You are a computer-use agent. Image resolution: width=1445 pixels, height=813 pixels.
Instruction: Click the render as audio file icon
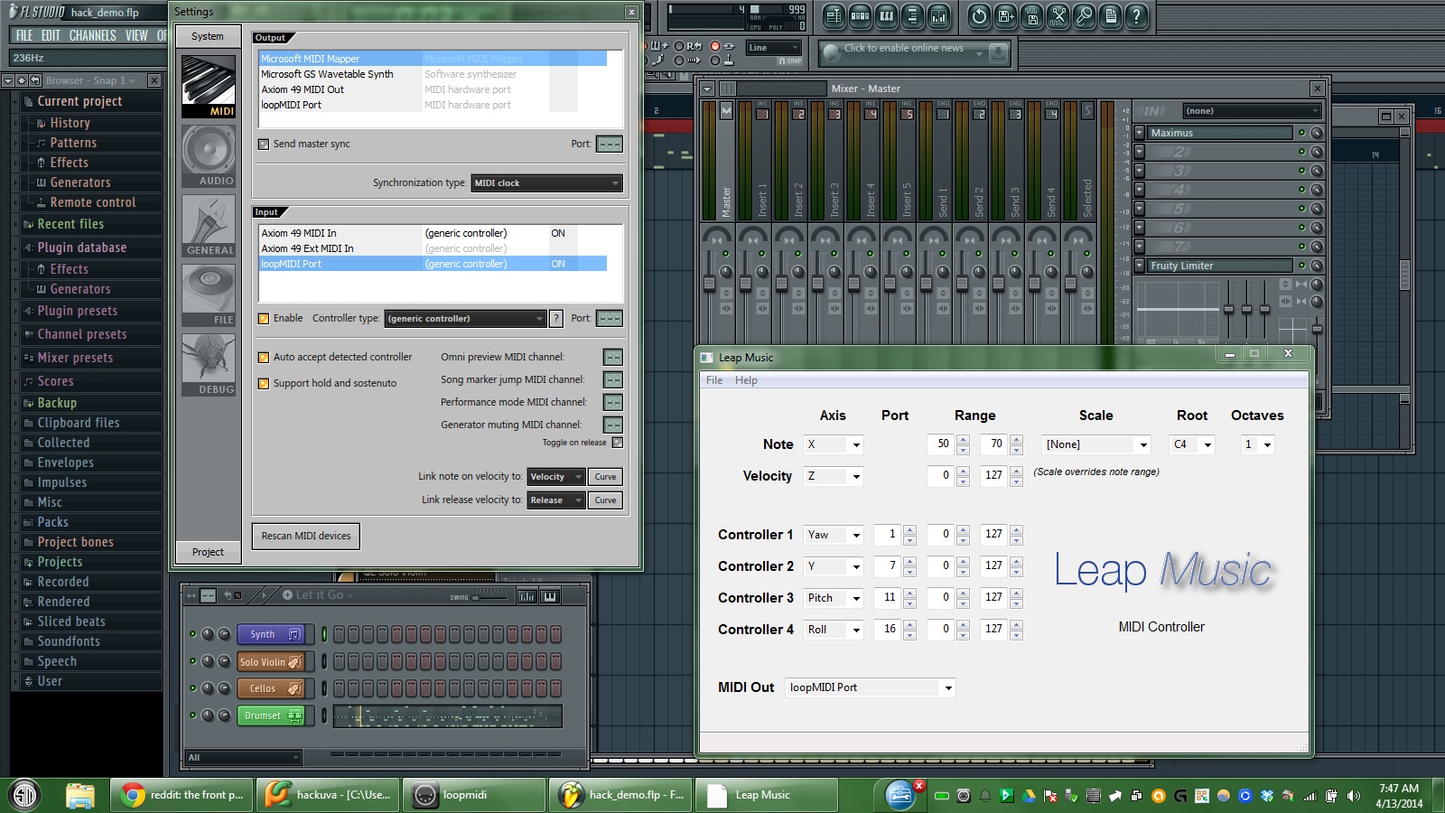(x=1031, y=15)
